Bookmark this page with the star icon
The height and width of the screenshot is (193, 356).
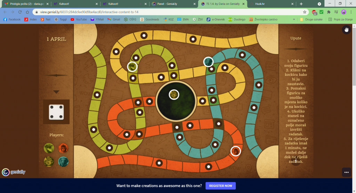pyautogui.click(x=305, y=12)
